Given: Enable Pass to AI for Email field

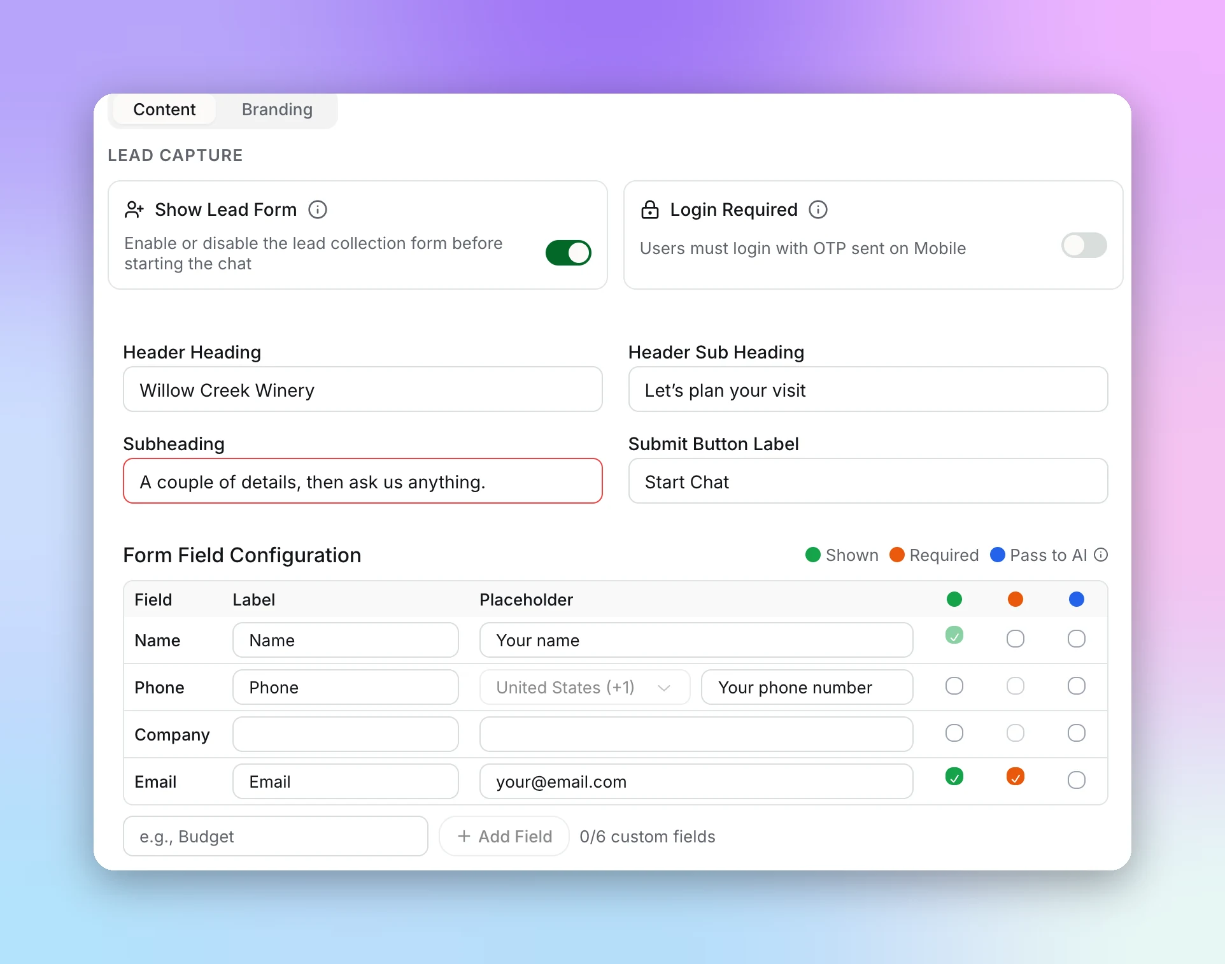Looking at the screenshot, I should [x=1077, y=780].
